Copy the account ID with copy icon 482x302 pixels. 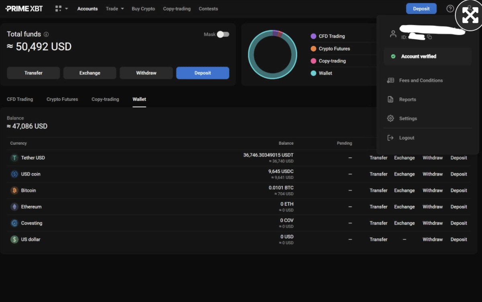(429, 37)
